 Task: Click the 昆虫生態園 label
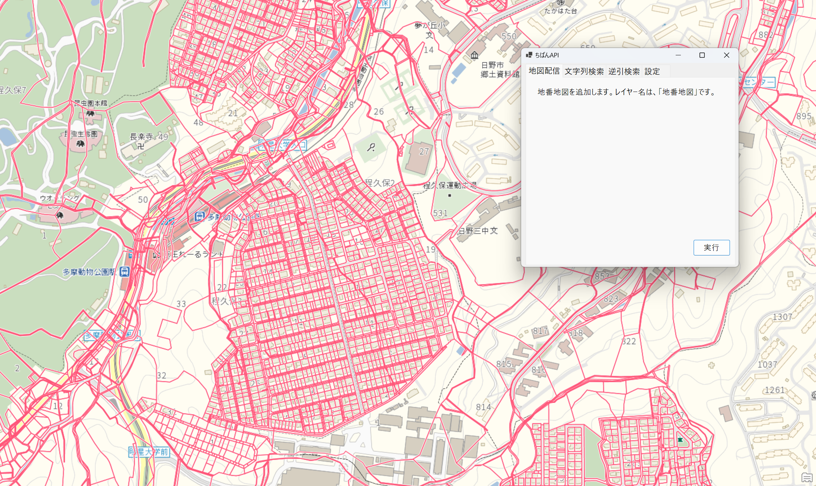point(81,134)
